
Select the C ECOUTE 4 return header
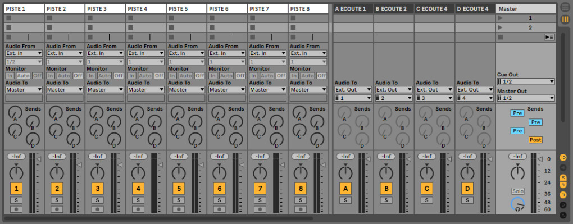434,9
